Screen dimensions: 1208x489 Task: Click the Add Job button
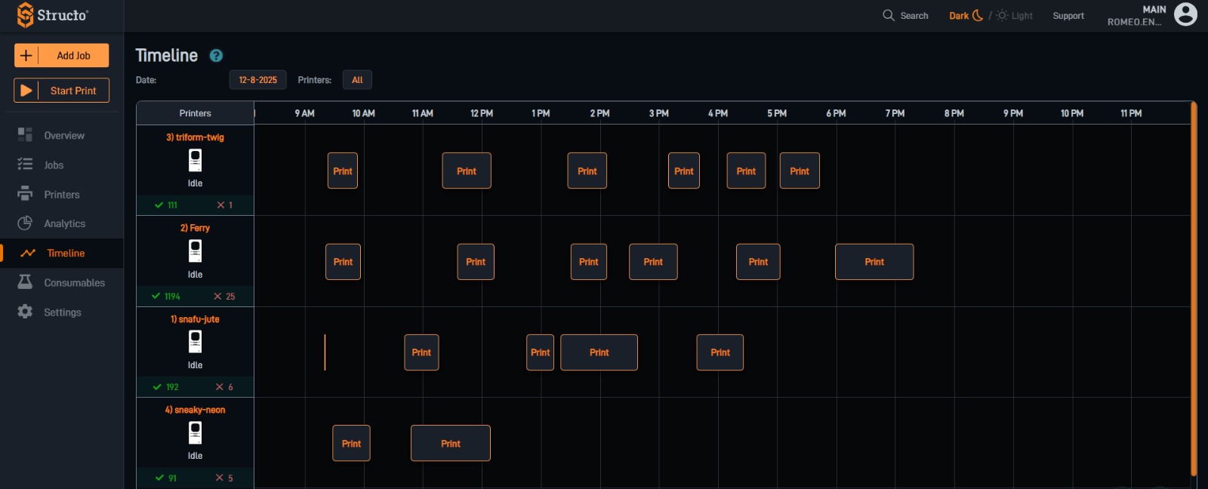[61, 55]
